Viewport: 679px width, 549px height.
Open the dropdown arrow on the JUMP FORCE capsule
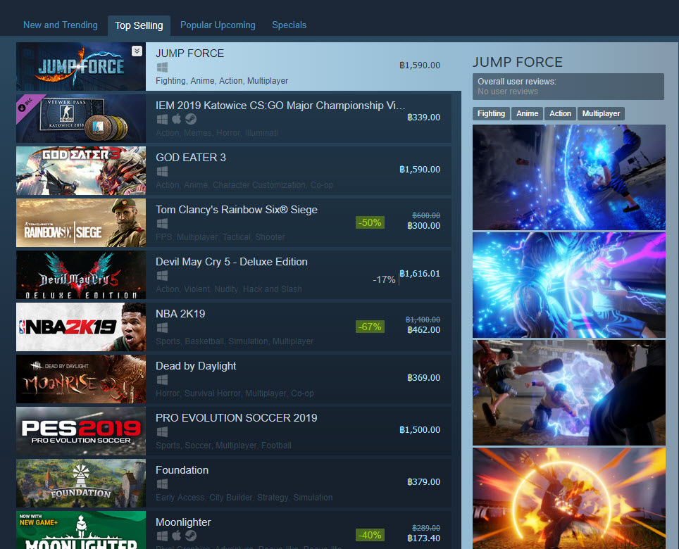click(137, 51)
